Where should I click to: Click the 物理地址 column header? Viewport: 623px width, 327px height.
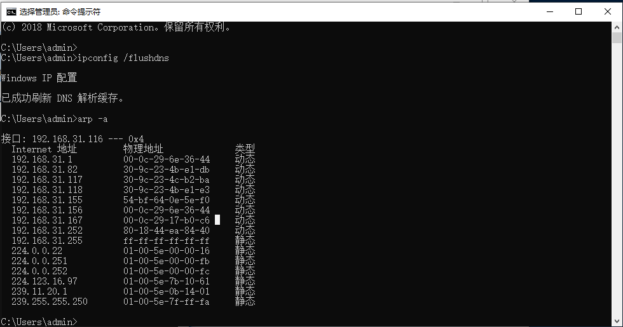[x=144, y=149]
